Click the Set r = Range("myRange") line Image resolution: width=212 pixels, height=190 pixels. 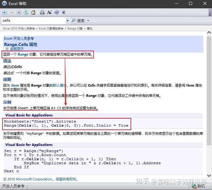pyautogui.click(x=34, y=151)
